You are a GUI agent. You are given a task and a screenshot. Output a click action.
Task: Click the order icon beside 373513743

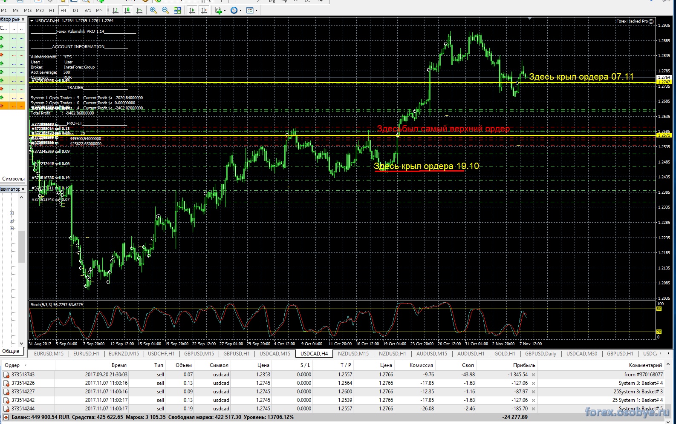pos(6,375)
